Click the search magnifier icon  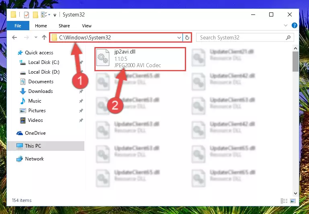tap(289, 37)
